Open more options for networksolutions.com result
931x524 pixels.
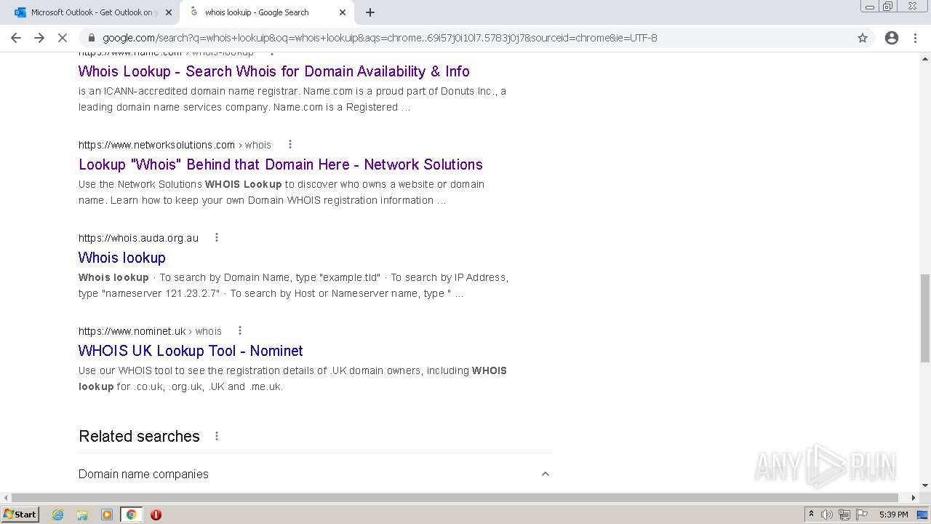(x=289, y=144)
